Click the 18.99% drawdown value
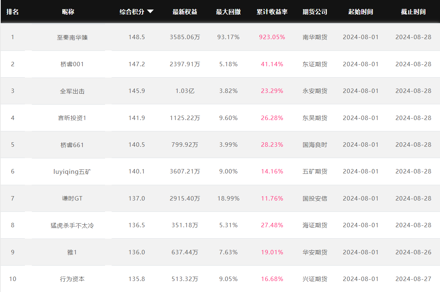This screenshot has height=292, width=440. pyautogui.click(x=228, y=198)
